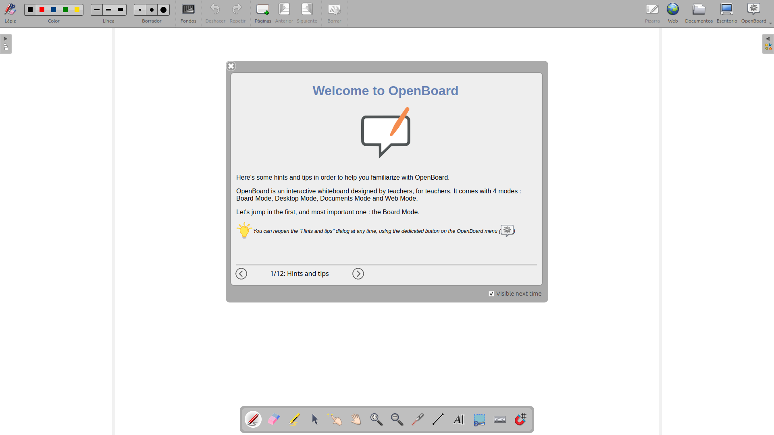Select the thin line width

point(97,10)
